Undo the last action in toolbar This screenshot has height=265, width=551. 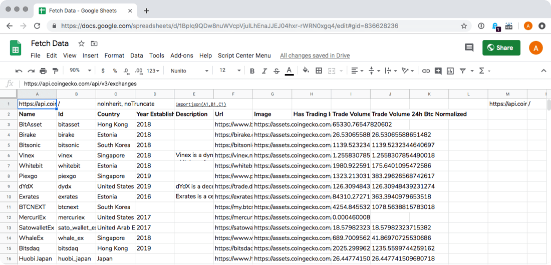(19, 71)
